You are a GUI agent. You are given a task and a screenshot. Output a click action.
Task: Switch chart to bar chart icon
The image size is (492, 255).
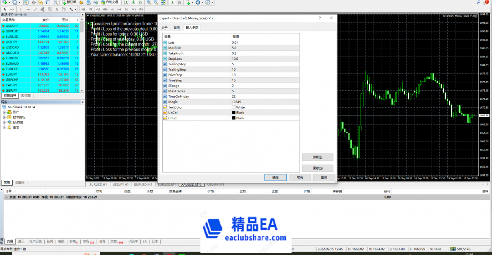click(126, 2)
